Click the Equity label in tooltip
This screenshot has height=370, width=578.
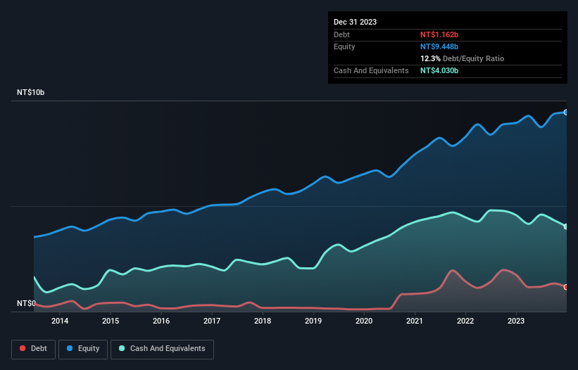(x=344, y=46)
